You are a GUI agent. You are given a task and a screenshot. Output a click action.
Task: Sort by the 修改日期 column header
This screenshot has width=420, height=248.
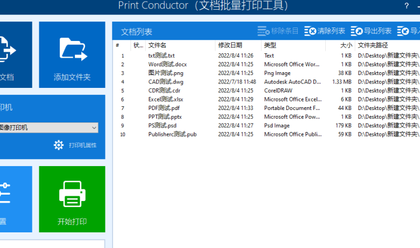[x=238, y=45]
